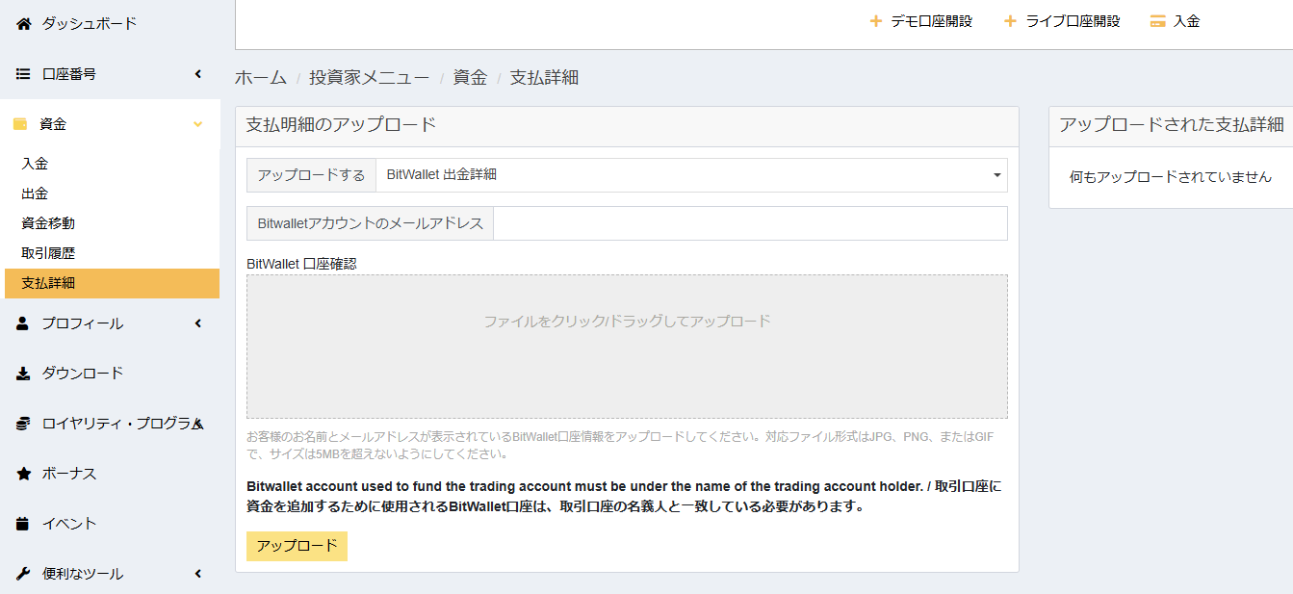Click the yellow wallet icon beside 資金
The width and height of the screenshot is (1293, 594).
point(20,124)
